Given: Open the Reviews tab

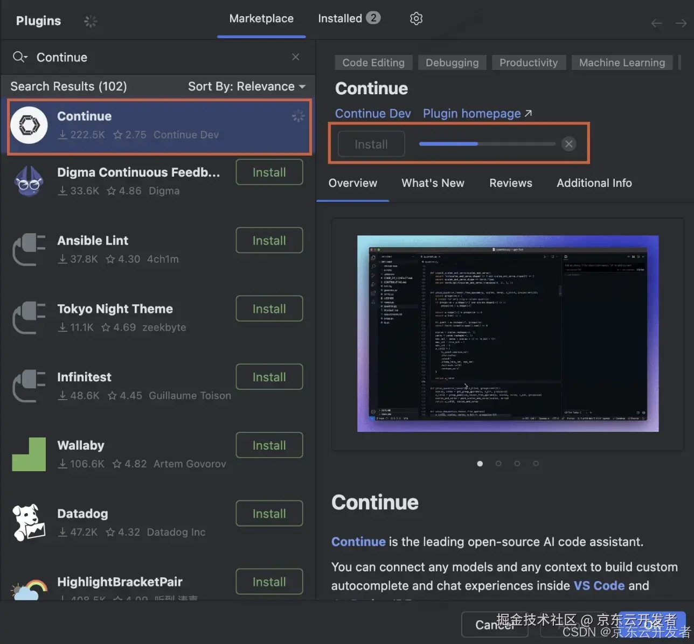Looking at the screenshot, I should coord(511,183).
